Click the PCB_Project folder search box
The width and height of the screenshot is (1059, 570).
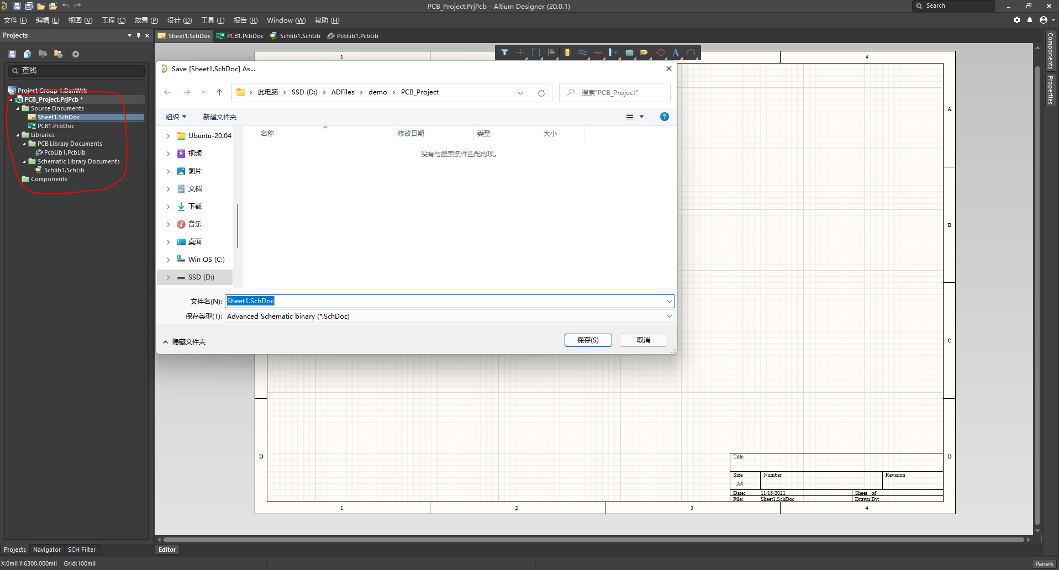click(615, 93)
